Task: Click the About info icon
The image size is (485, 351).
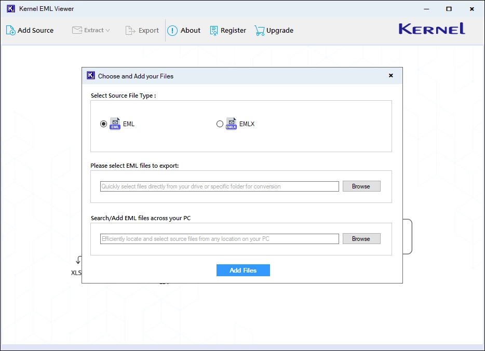Action: (172, 30)
